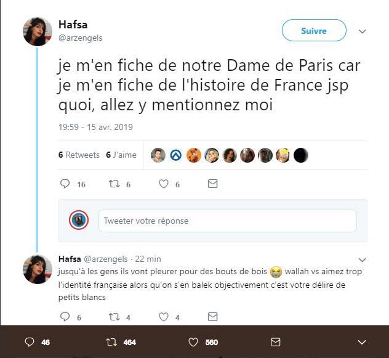Image resolution: width=389 pixels, height=358 pixels.
Task: Click the Tweeter votre réponse field
Action: pos(227,221)
